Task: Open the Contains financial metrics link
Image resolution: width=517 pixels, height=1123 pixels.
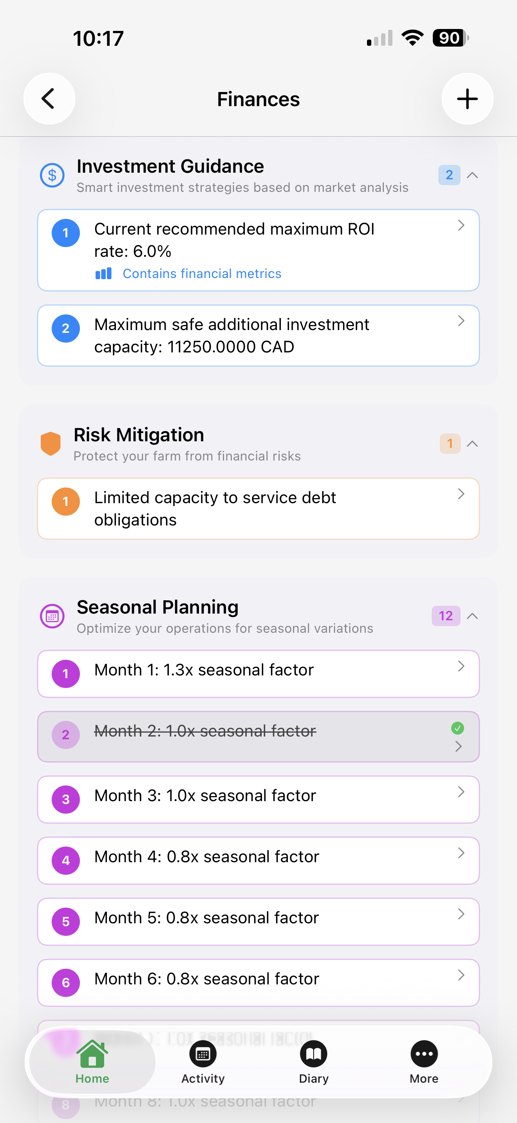Action: 202,273
